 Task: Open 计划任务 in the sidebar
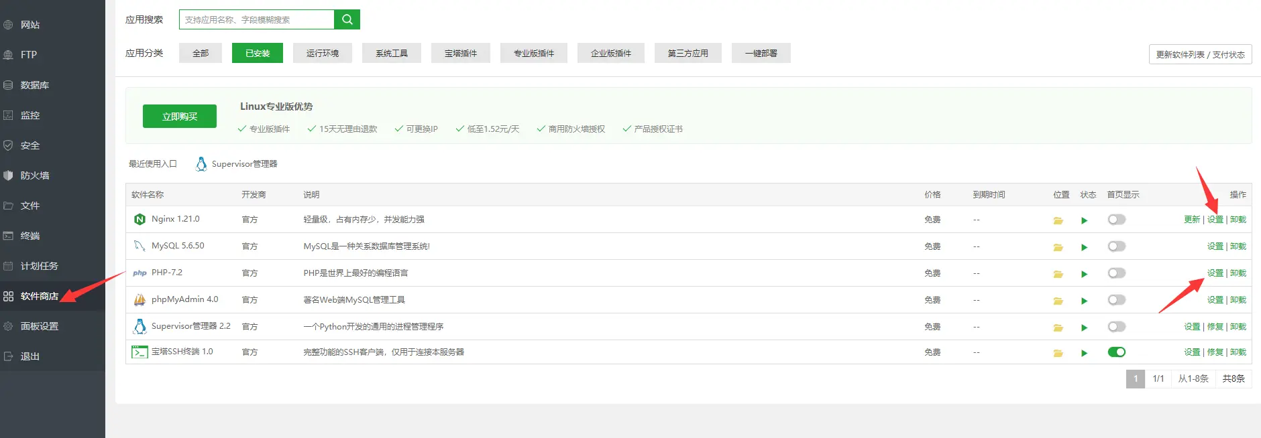pyautogui.click(x=39, y=266)
